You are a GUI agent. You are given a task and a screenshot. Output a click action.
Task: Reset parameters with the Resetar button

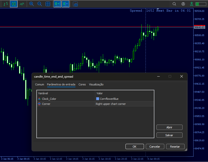pos(175,146)
